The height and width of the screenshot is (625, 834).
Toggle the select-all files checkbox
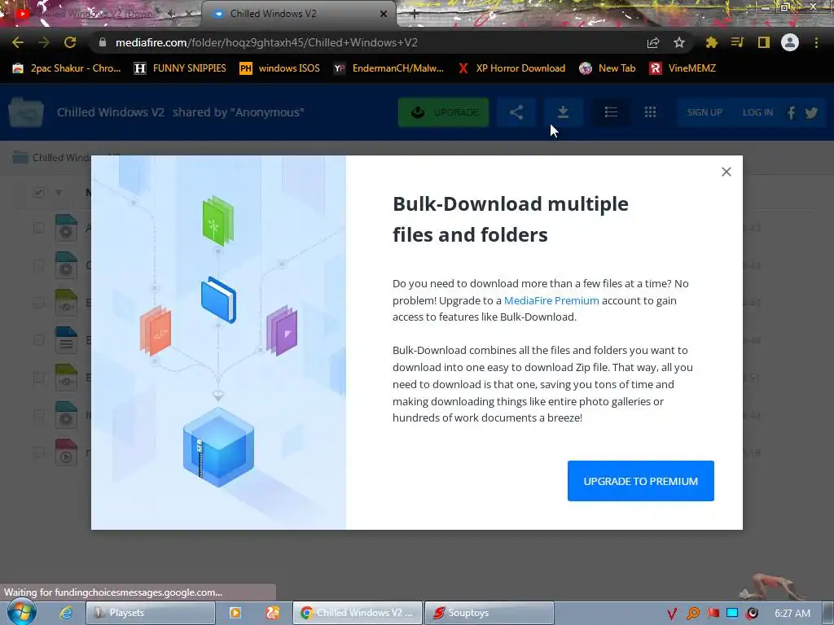(x=38, y=192)
